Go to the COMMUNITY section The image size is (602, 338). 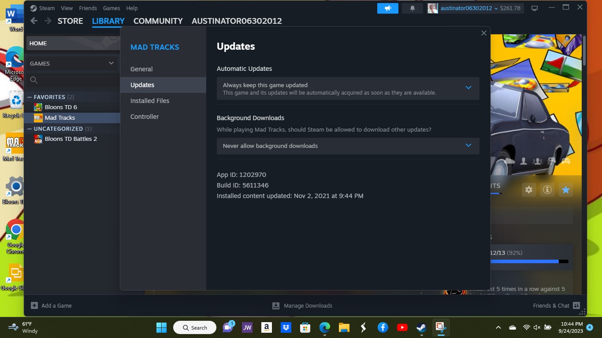tap(158, 21)
